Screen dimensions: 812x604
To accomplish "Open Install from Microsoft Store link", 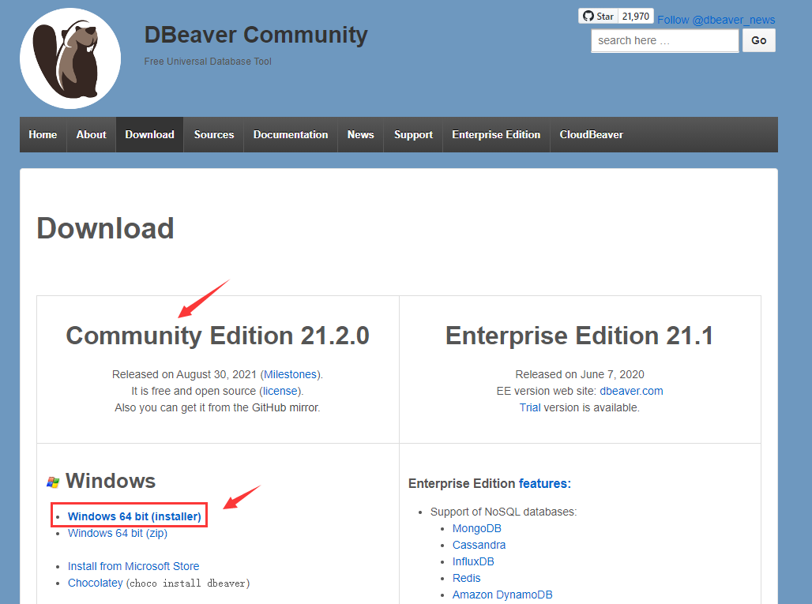I will pyautogui.click(x=133, y=566).
